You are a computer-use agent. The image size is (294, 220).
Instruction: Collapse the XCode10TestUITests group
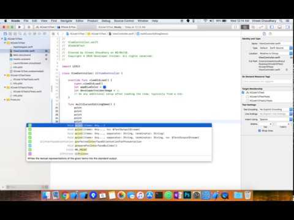pos(5,87)
